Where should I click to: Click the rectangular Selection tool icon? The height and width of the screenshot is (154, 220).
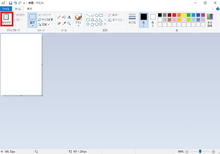click(x=32, y=17)
